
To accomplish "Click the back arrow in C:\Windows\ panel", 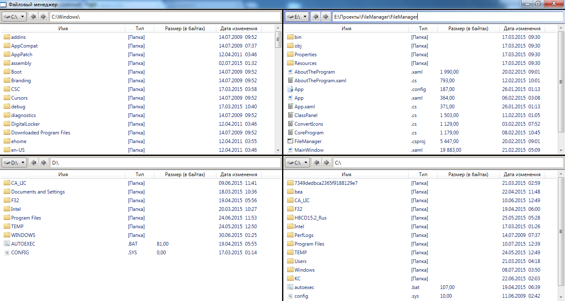I will click(x=34, y=17).
